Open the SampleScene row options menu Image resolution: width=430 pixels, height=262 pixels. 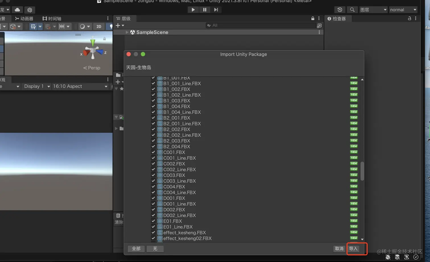[319, 32]
